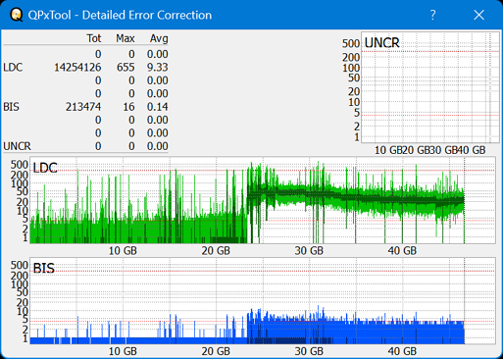This screenshot has height=359, width=503.
Task: Click the UNCR average value 0.00
Action: tap(158, 146)
